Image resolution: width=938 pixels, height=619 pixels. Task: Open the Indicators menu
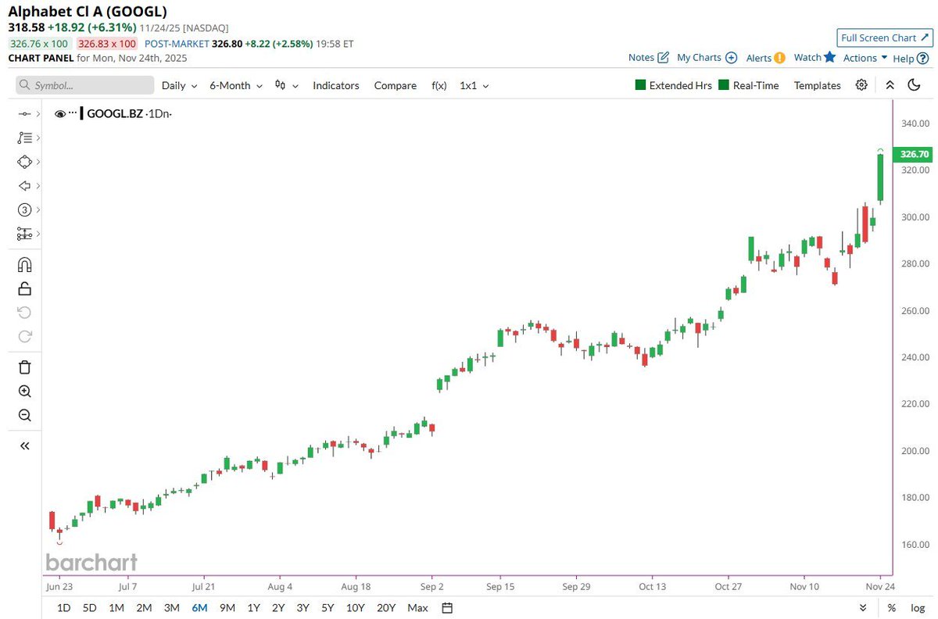click(336, 85)
